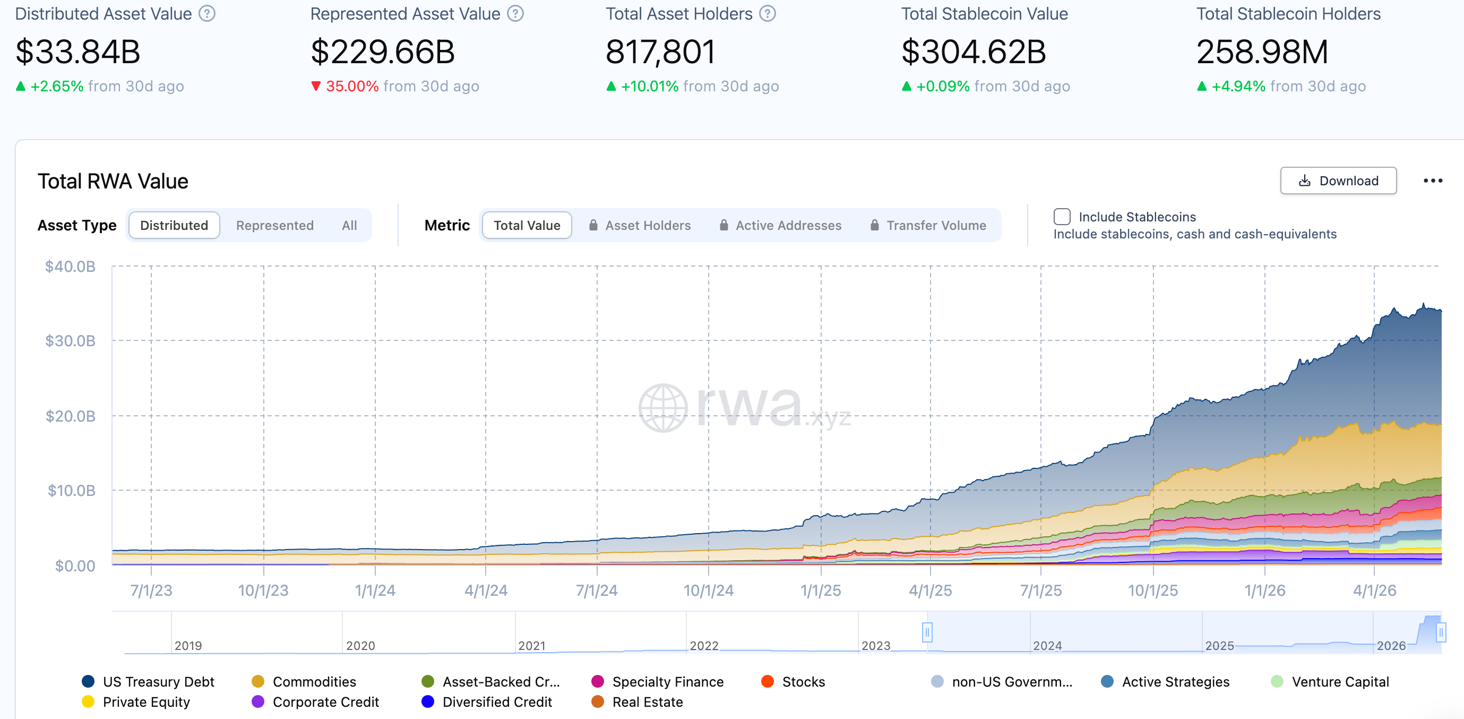Click the left handle of the time range slider

927,632
